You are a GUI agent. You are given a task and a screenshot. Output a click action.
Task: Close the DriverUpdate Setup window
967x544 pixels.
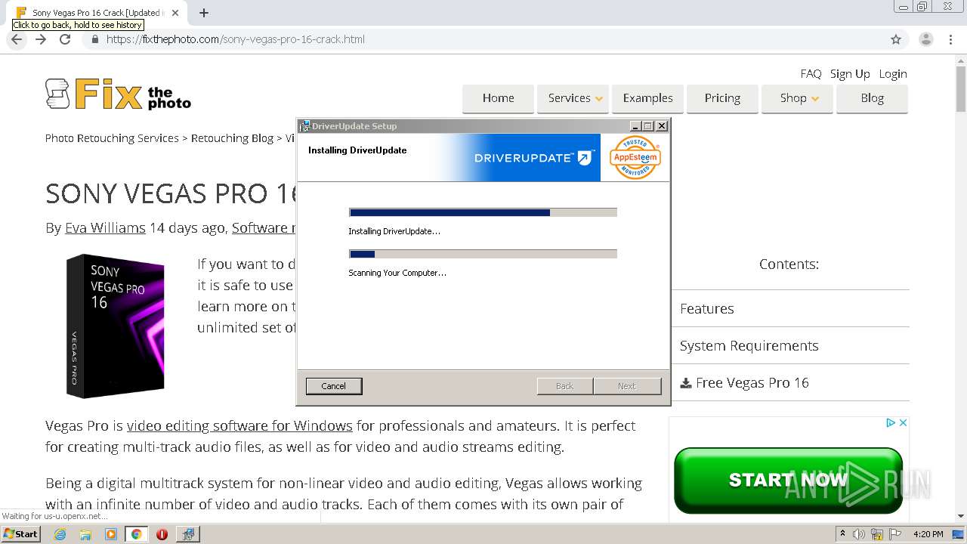[x=662, y=126]
